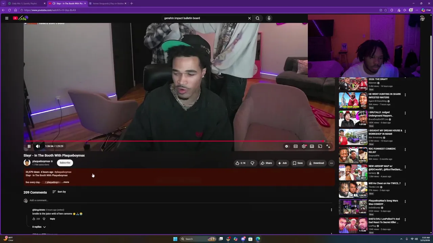Click the Ask button under video
The height and width of the screenshot is (243, 433).
(282, 163)
